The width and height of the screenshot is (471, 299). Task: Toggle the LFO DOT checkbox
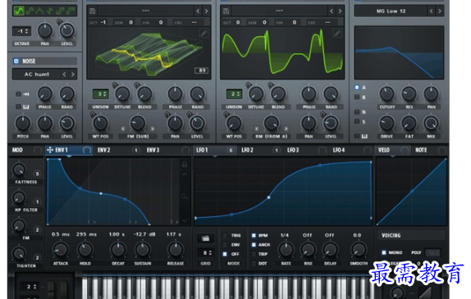pyautogui.click(x=254, y=263)
